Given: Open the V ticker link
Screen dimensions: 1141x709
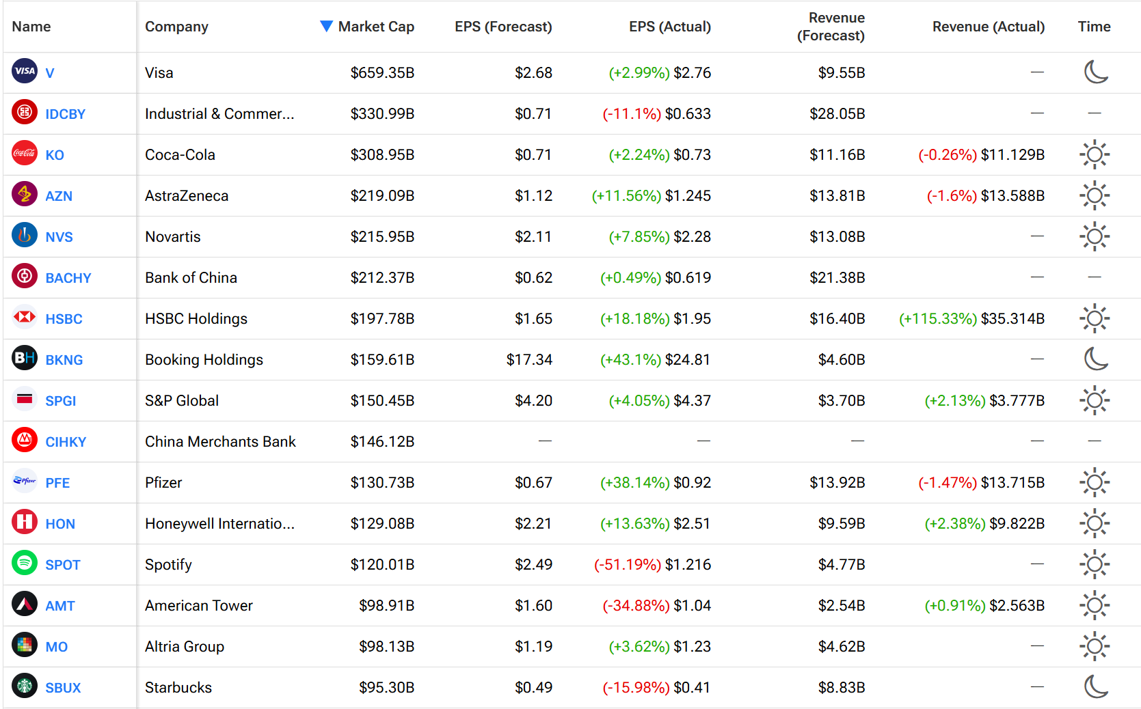Looking at the screenshot, I should tap(50, 73).
